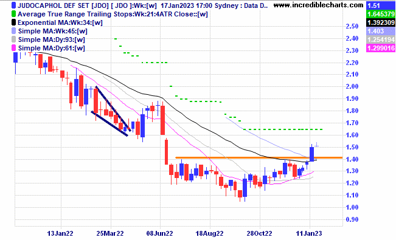Screen dimensions: 396x240
Task: Click the grey Simple MA Dy:93 legend marker
Action: point(13,39)
